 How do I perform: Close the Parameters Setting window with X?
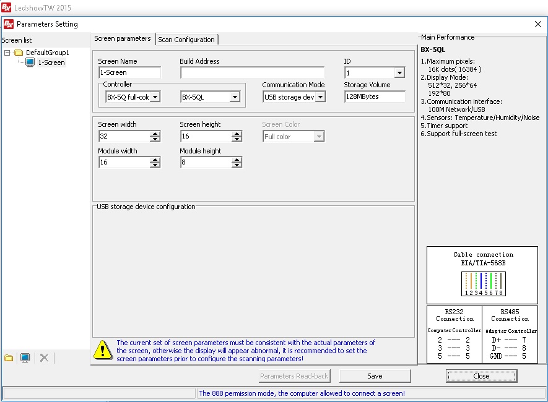(x=538, y=24)
